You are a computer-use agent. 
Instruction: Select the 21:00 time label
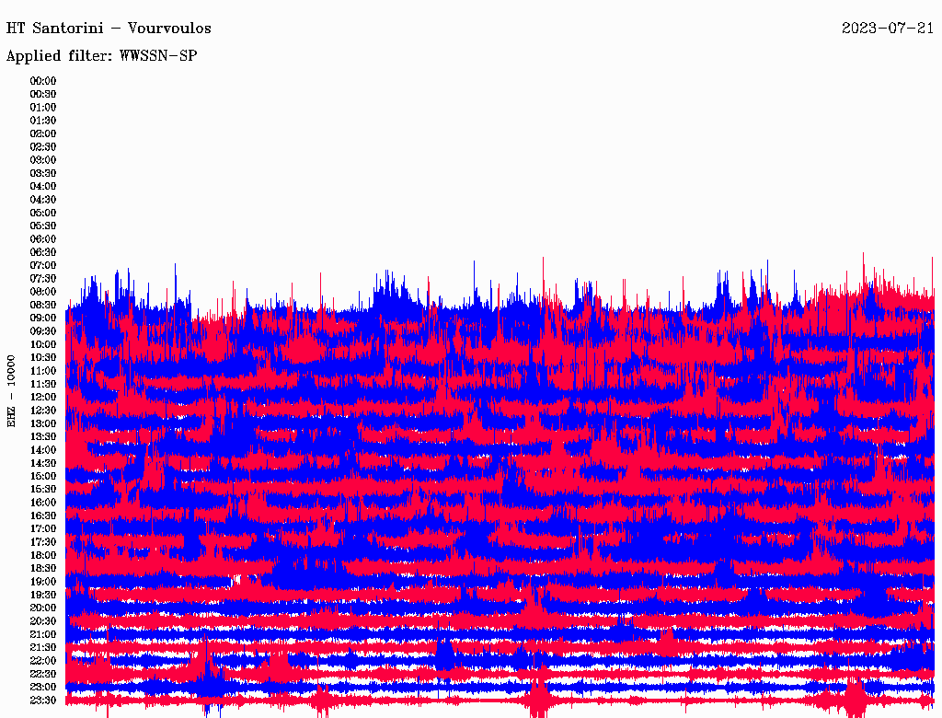(x=43, y=635)
